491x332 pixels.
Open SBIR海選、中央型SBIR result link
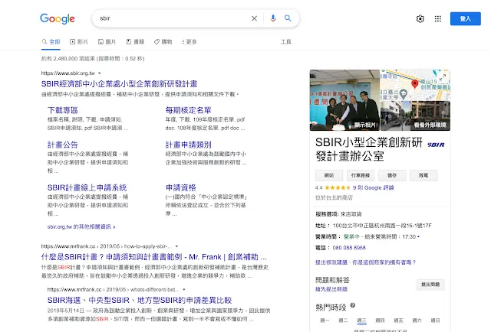pos(140,300)
